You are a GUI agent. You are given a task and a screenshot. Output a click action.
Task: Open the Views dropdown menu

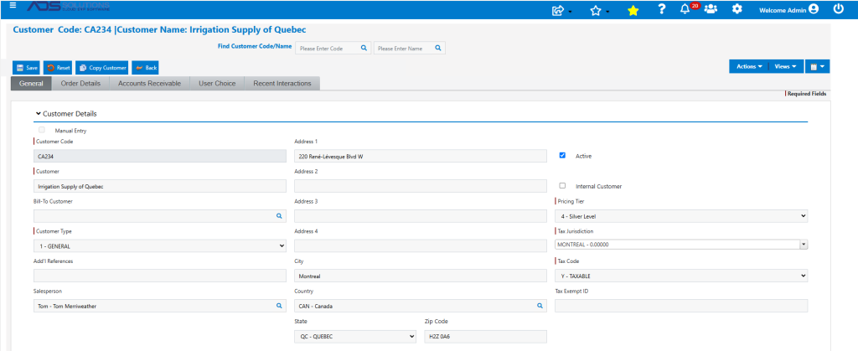pos(785,66)
